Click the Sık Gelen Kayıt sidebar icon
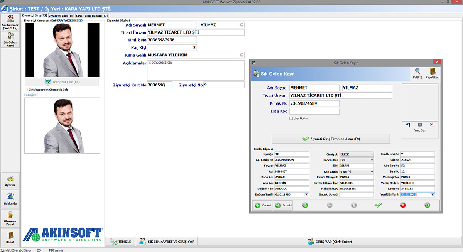The width and height of the screenshot is (463, 252). click(x=10, y=40)
